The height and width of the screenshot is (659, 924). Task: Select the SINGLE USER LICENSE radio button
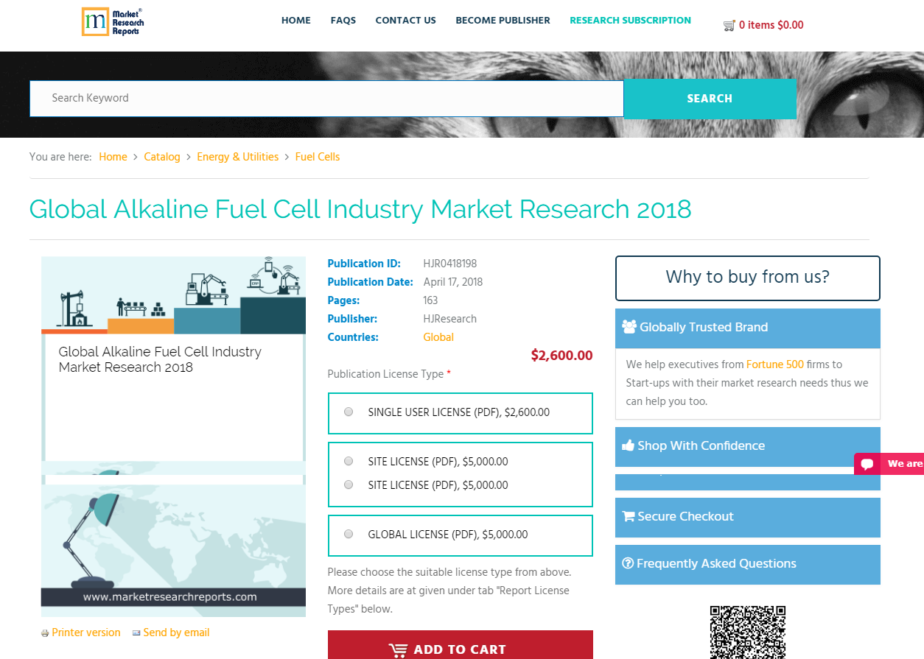[349, 412]
